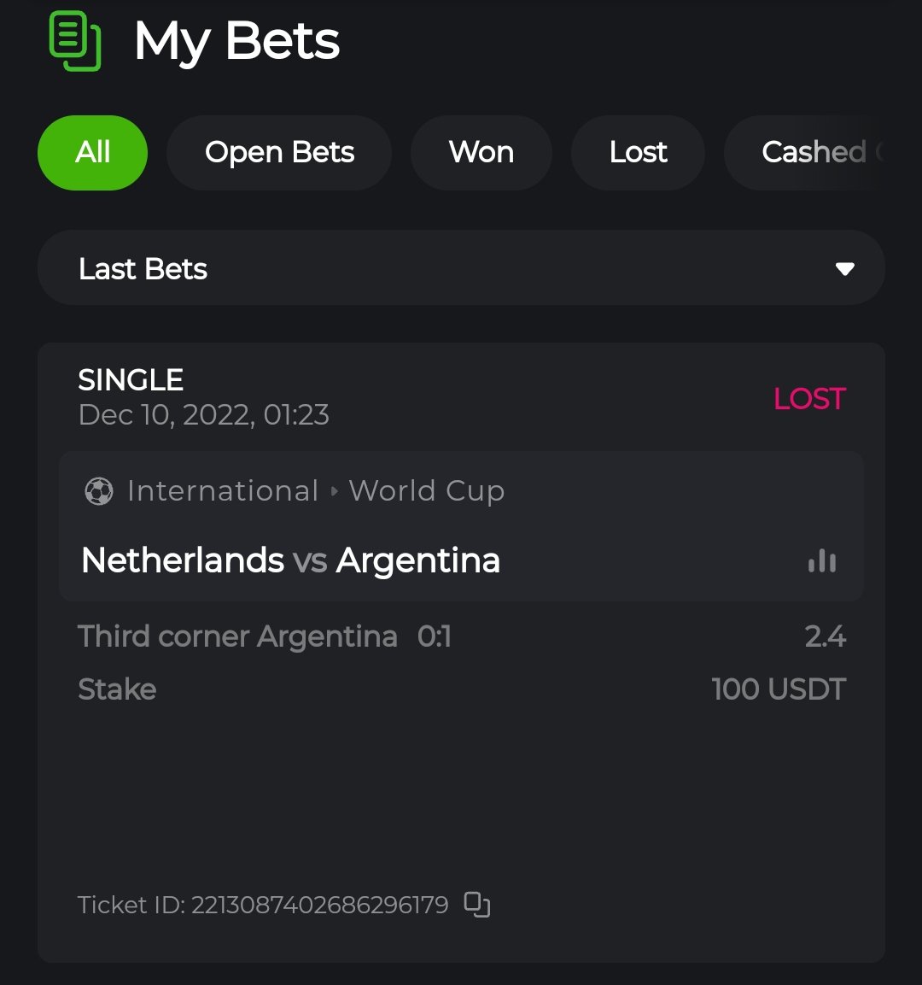922x985 pixels.
Task: Click the soccer ball sport icon
Action: coord(99,491)
